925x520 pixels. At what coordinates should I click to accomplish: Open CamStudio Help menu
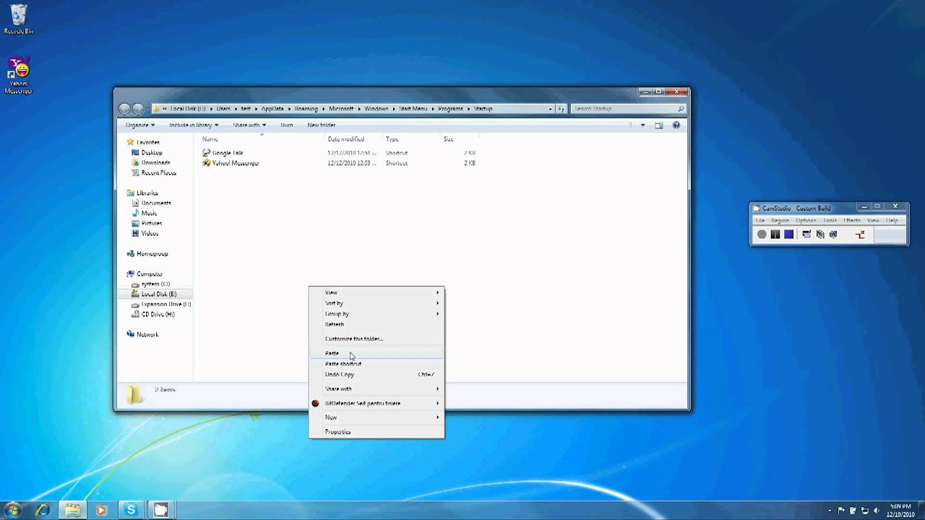click(892, 220)
